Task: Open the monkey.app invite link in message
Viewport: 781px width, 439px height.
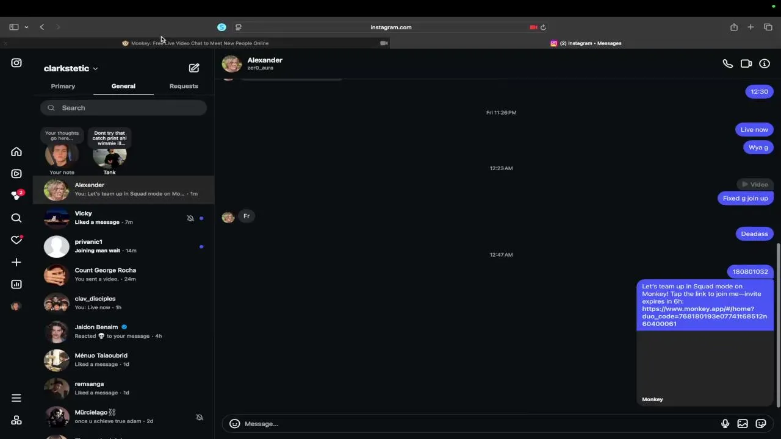Action: pyautogui.click(x=704, y=316)
